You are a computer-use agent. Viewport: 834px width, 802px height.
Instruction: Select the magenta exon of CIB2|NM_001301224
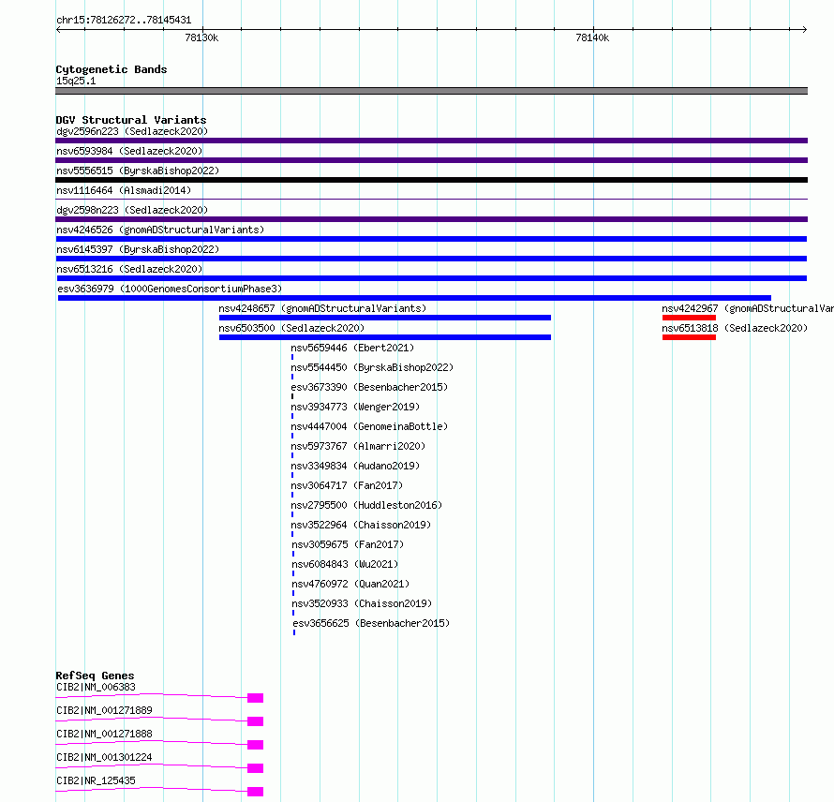tap(255, 768)
